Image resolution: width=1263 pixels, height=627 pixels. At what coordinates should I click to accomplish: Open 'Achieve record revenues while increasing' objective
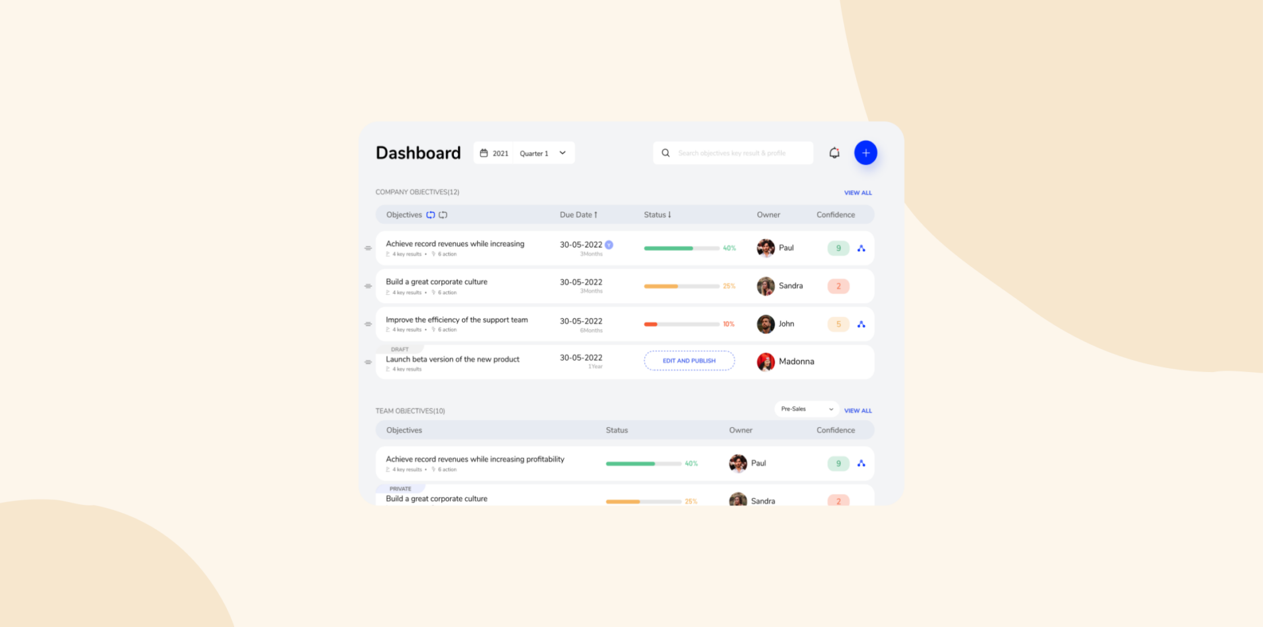pos(455,244)
